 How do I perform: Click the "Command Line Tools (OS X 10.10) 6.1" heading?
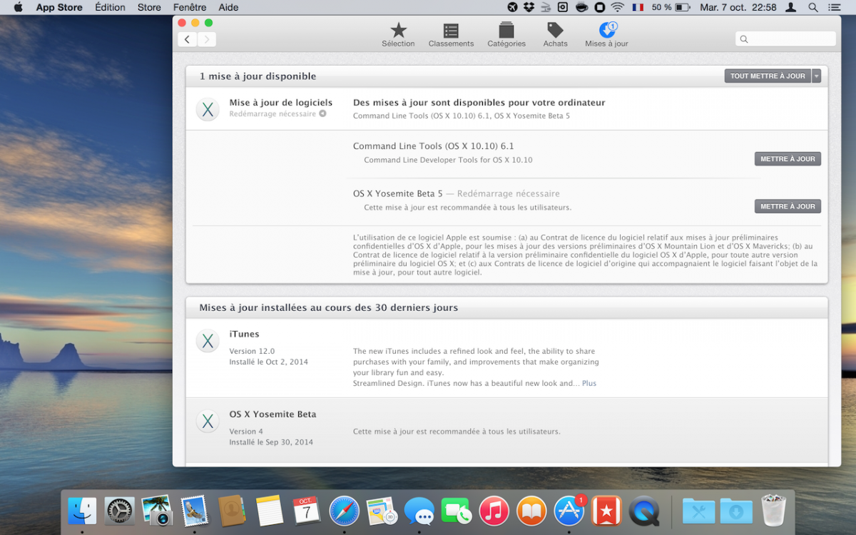pyautogui.click(x=434, y=146)
